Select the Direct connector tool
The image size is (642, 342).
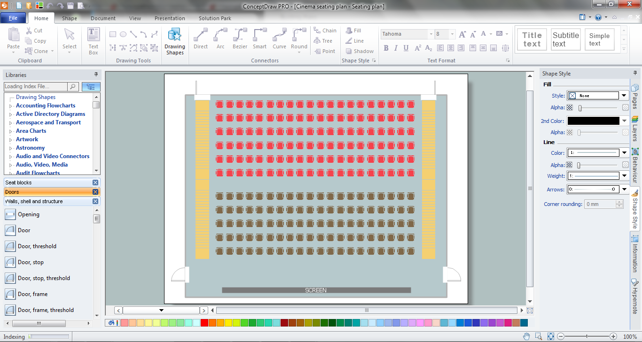201,38
